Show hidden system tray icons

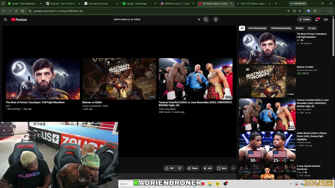tap(291, 184)
